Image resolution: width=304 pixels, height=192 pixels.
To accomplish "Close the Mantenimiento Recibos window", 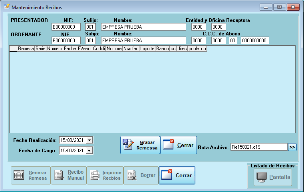I will tap(293, 7).
